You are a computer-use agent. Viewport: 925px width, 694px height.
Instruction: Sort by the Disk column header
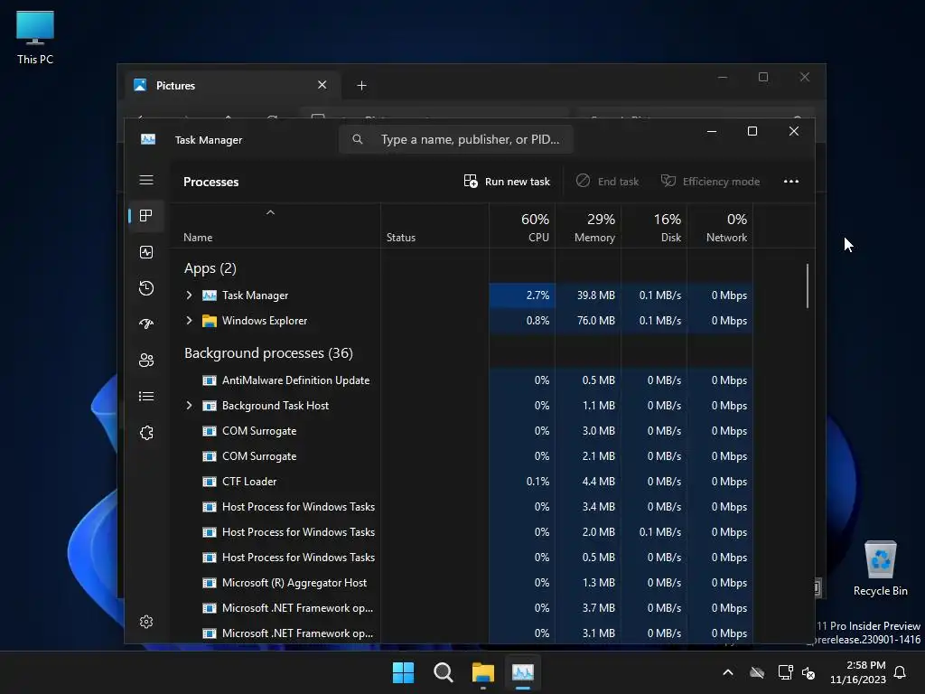coord(654,227)
